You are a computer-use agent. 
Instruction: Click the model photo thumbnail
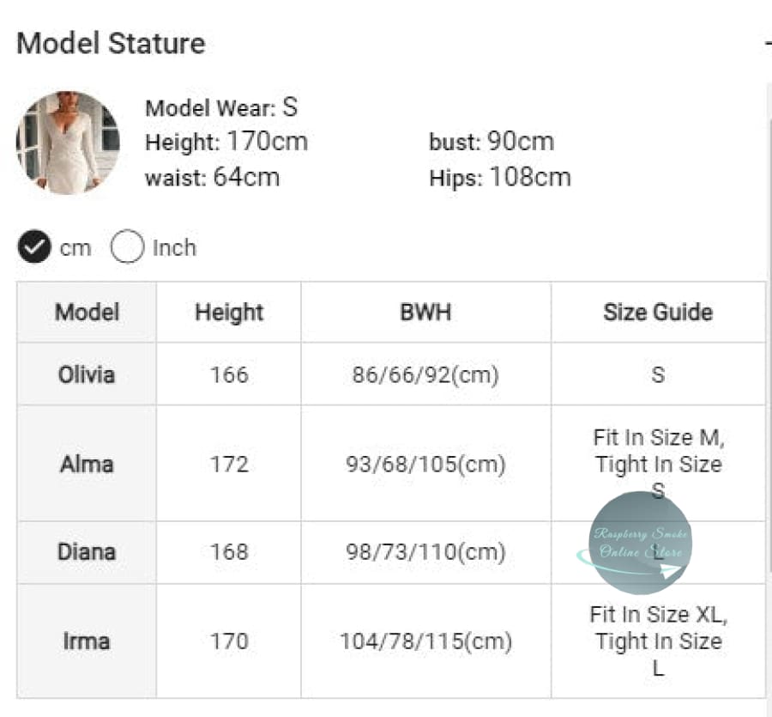(68, 143)
